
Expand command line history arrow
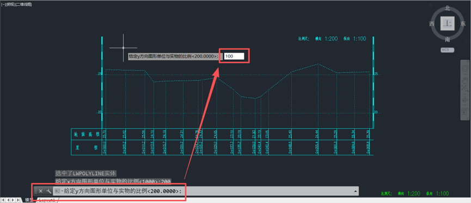tap(356, 191)
